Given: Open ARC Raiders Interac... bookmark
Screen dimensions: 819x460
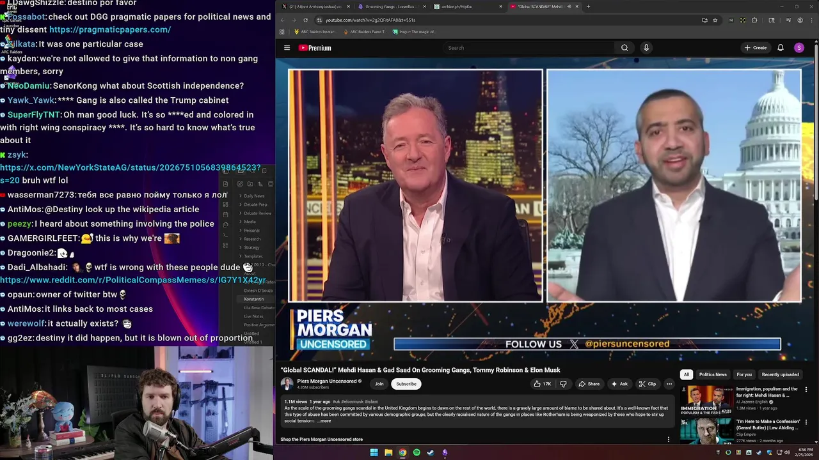Looking at the screenshot, I should pos(315,31).
